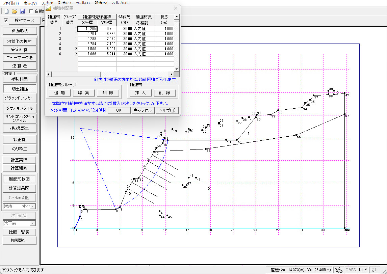Click the のり枠工 button
The height and width of the screenshot is (274, 387).
click(x=20, y=149)
